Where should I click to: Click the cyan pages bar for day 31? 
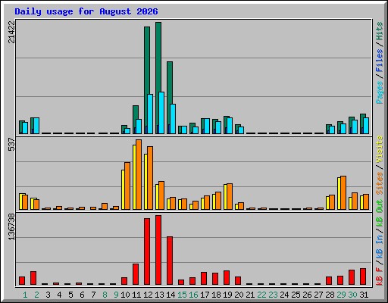click(x=366, y=126)
